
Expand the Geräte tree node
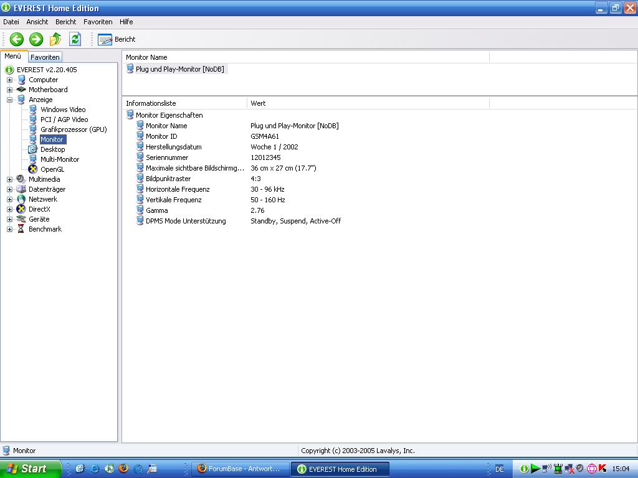click(9, 220)
